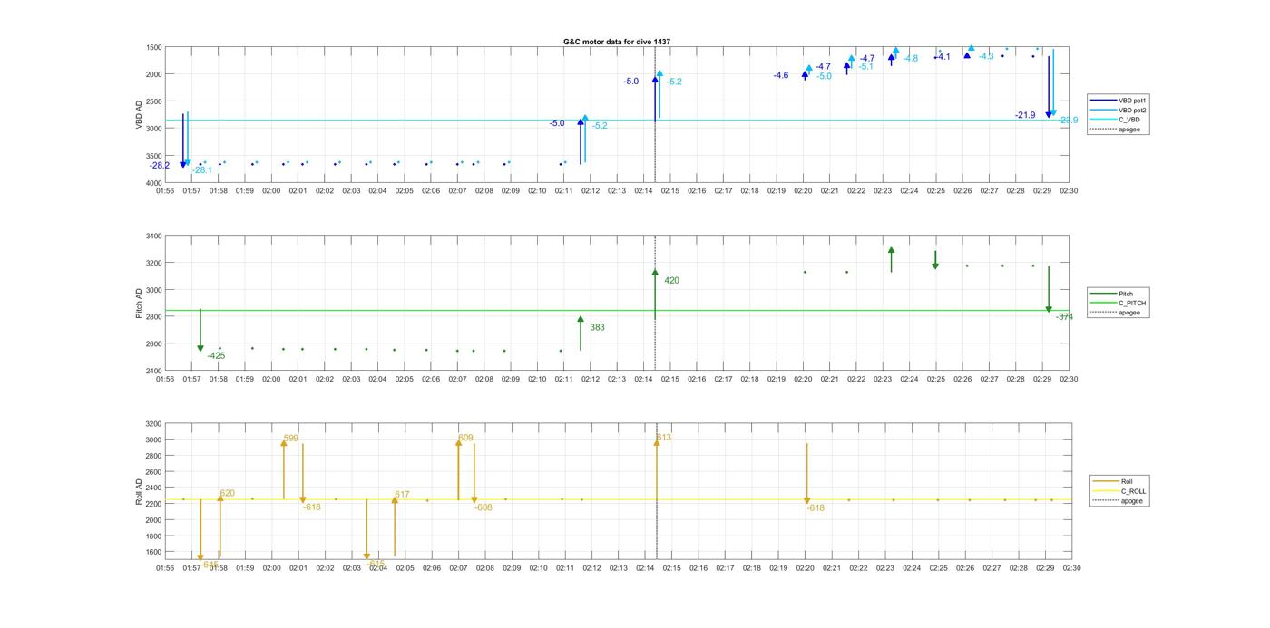The image size is (1270, 628).
Task: Click the horizontal C_VBD line in VBD plot
Action: [x=617, y=121]
